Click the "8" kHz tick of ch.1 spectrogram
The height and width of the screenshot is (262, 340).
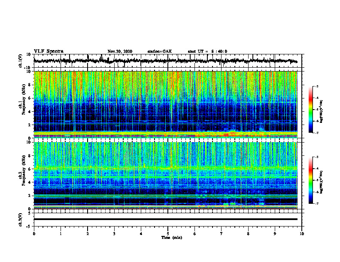(x=30, y=85)
